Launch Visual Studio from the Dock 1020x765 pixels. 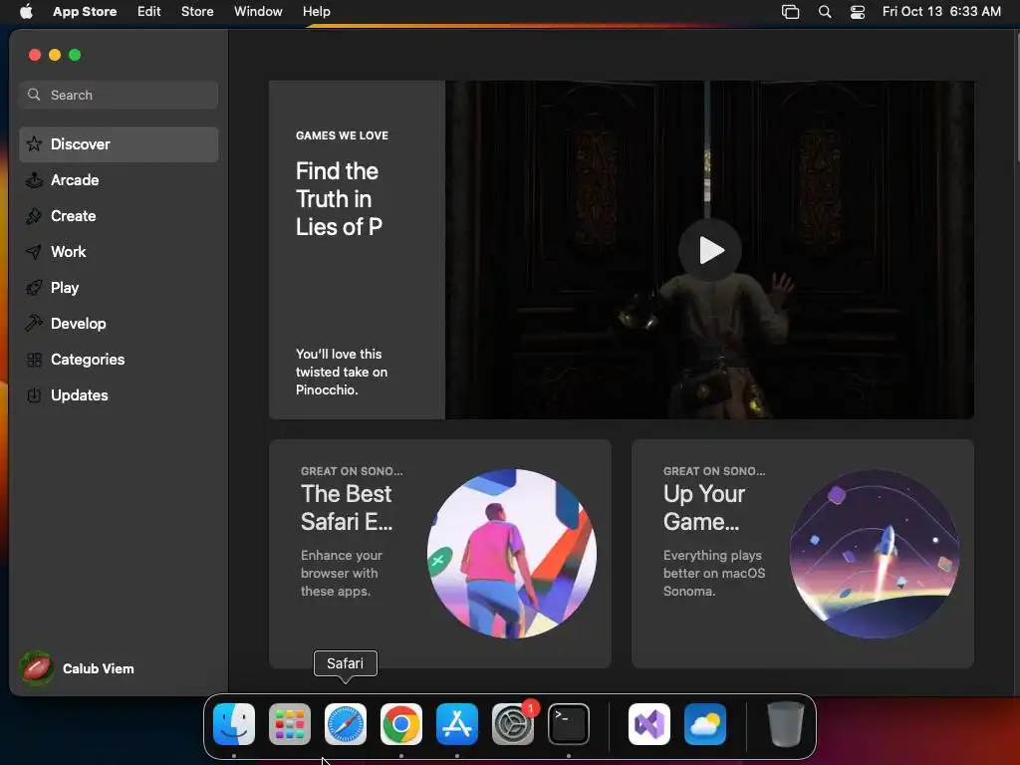(649, 723)
